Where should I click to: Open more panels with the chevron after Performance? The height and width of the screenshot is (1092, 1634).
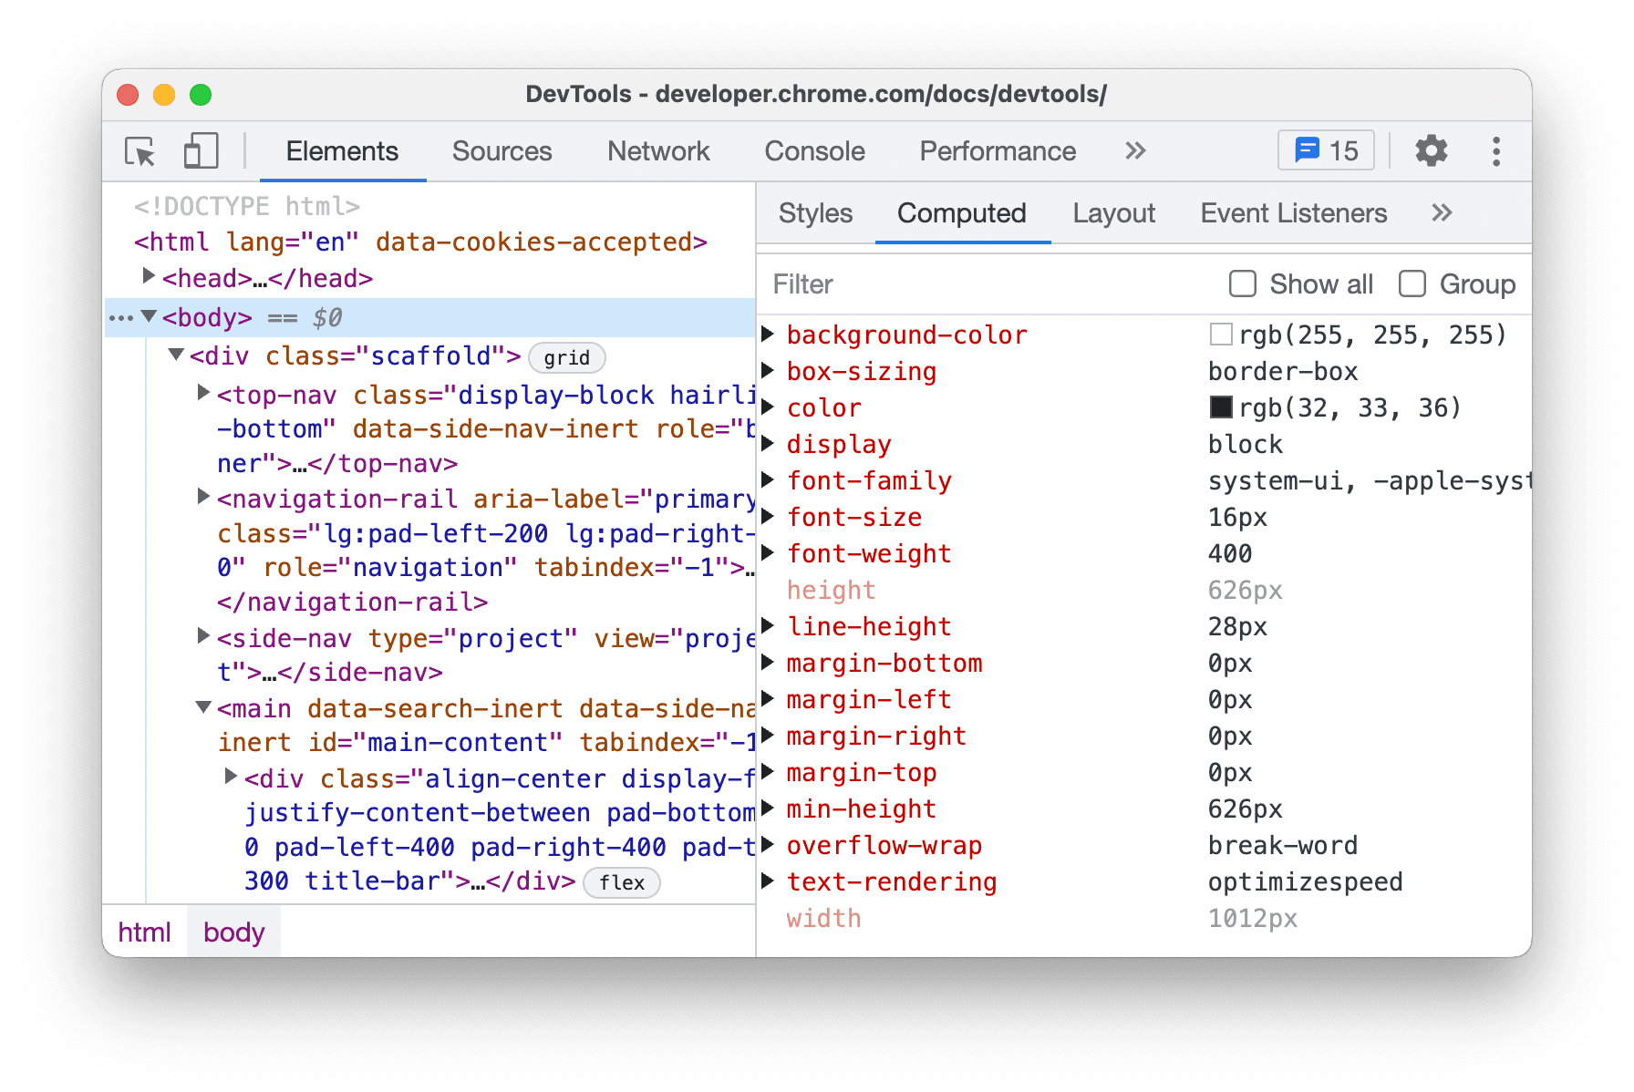click(1134, 151)
